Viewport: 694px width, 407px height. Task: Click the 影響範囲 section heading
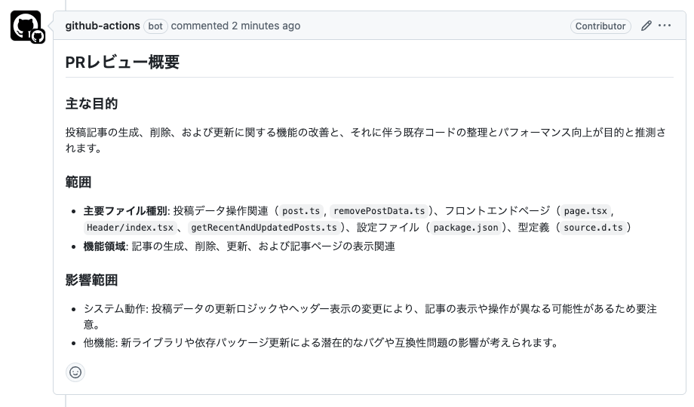(91, 280)
